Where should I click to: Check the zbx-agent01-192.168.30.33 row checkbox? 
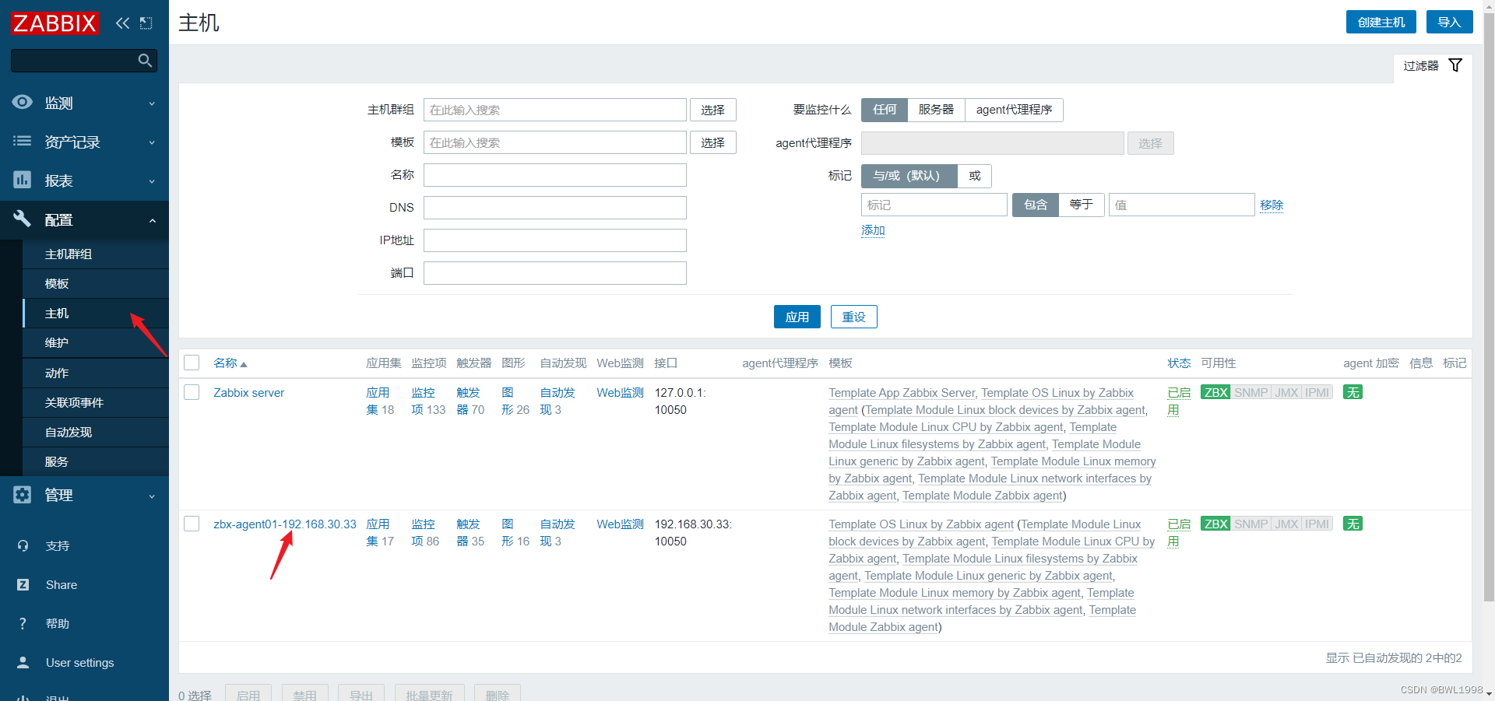point(192,524)
